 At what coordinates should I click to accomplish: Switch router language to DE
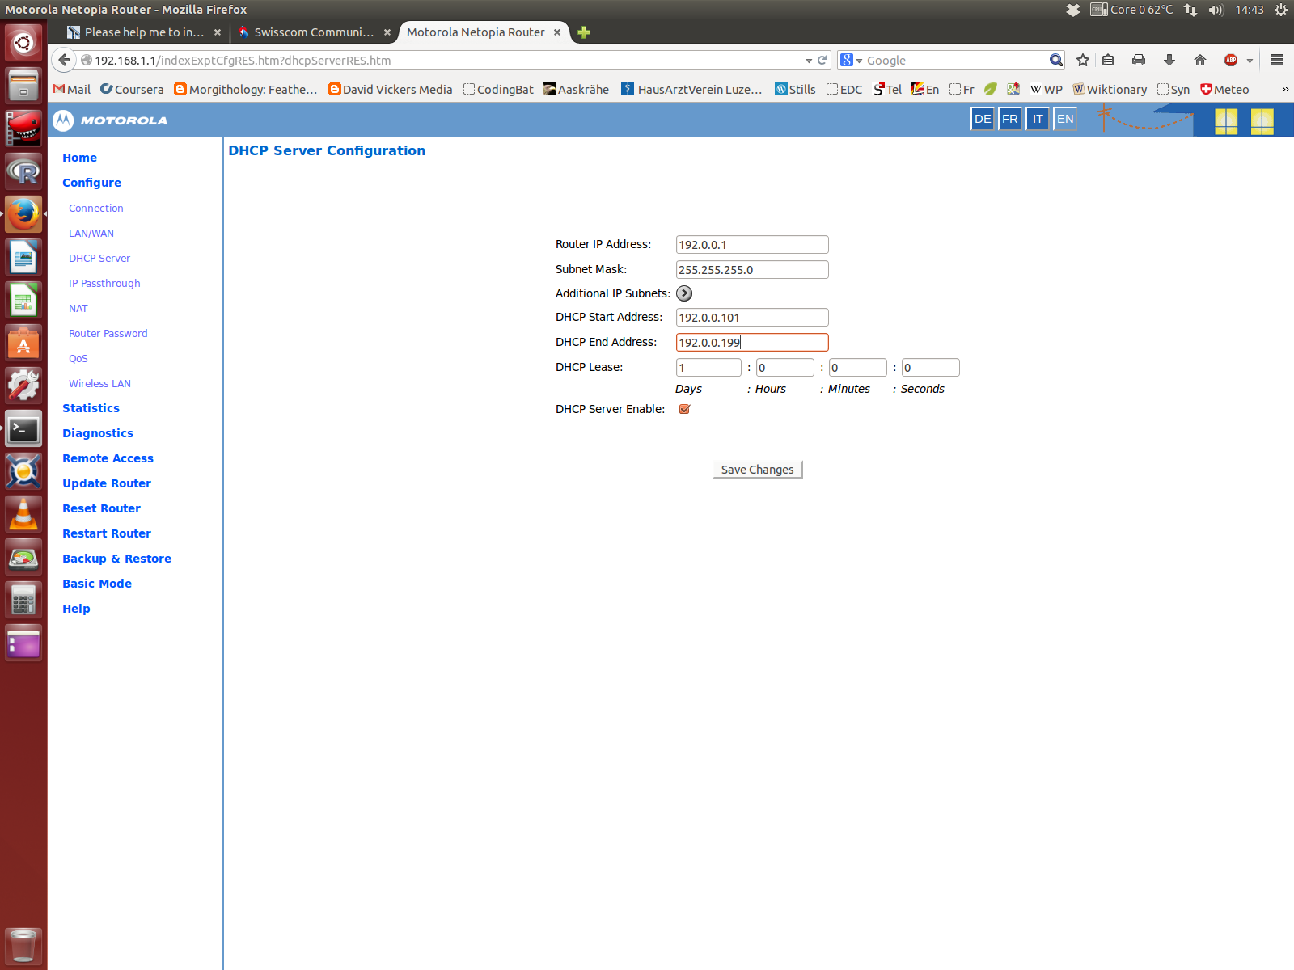983,119
